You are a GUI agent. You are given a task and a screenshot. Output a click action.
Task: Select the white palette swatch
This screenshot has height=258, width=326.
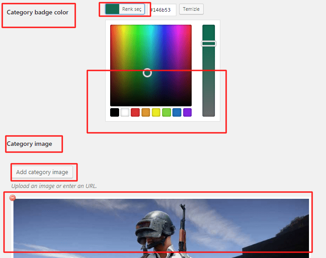125,112
